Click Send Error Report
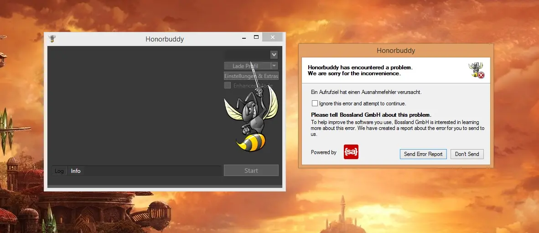Image resolution: width=539 pixels, height=233 pixels. pyautogui.click(x=423, y=154)
